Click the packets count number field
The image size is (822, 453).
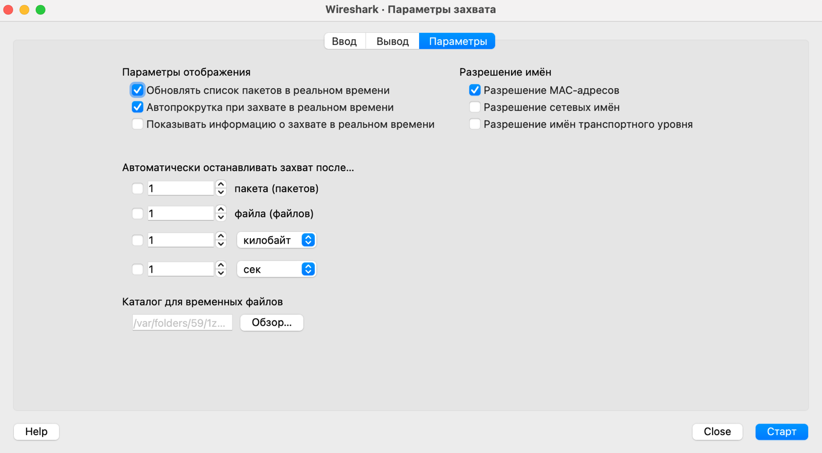tap(180, 189)
